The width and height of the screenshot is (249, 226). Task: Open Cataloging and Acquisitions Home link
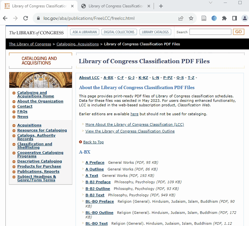36,94
